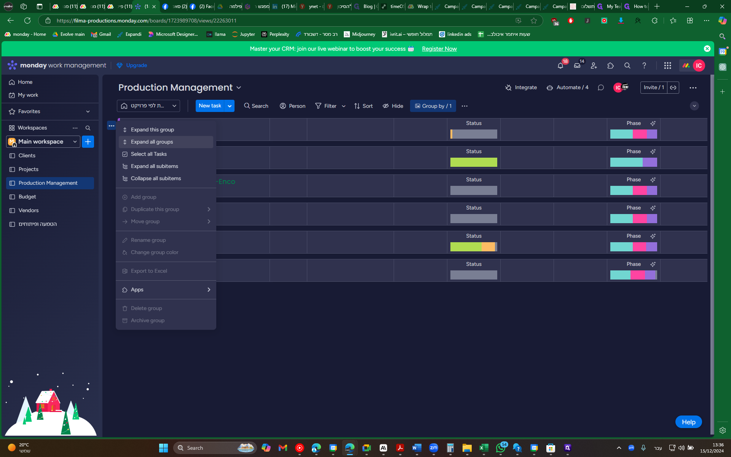Click the blue Help button
The image size is (731, 457).
click(x=688, y=422)
